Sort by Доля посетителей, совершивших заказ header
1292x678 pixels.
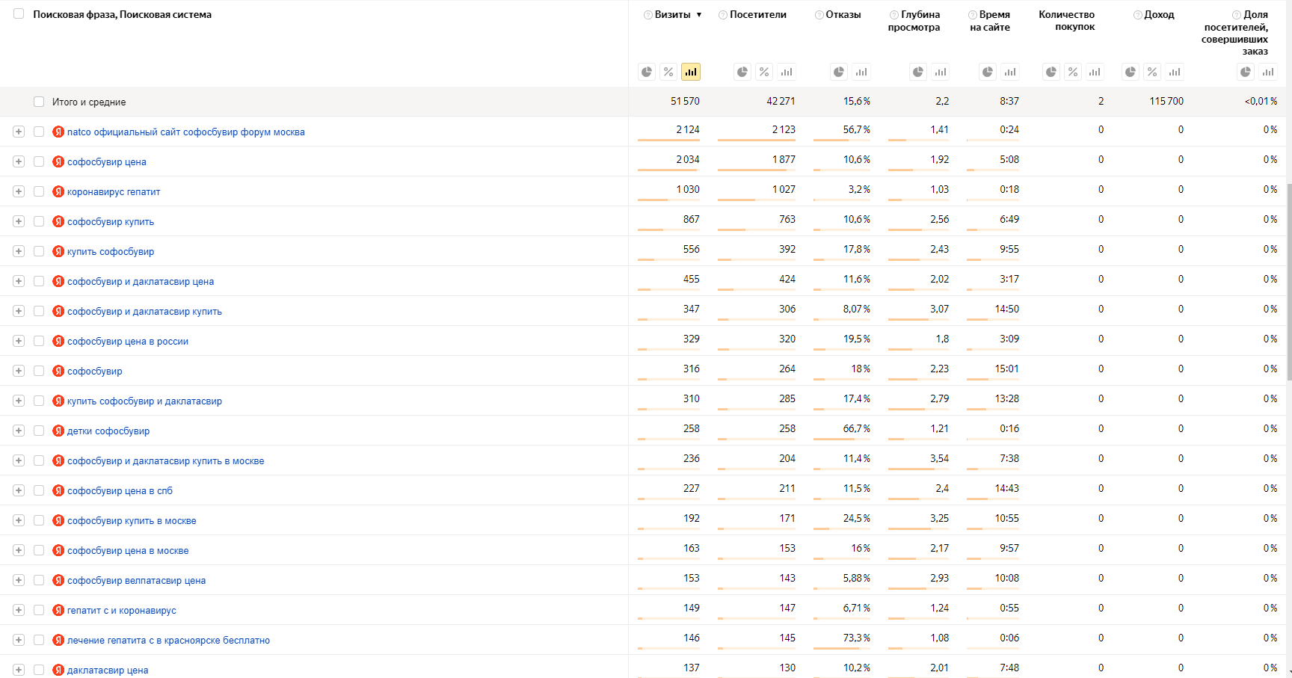pos(1235,33)
